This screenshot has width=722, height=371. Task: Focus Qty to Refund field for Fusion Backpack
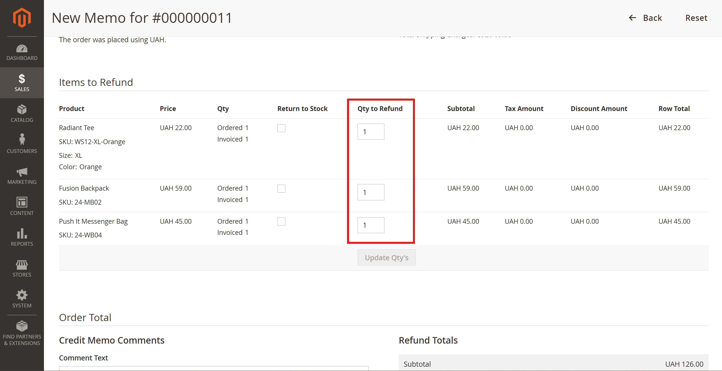point(371,192)
